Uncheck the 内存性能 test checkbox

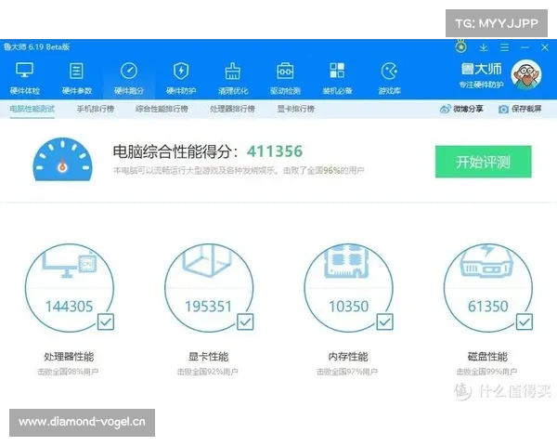point(385,321)
